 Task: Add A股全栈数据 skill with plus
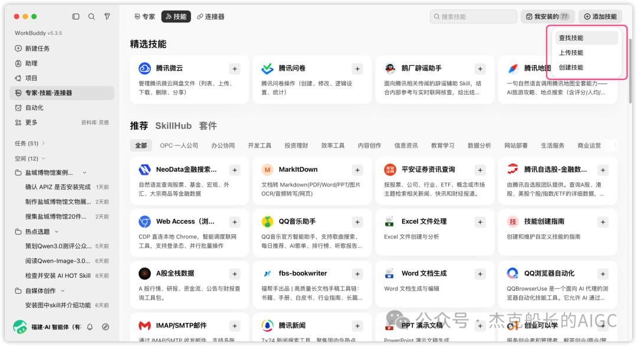(234, 274)
